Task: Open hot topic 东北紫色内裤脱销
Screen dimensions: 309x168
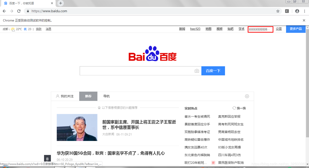Action: [x=197, y=155]
